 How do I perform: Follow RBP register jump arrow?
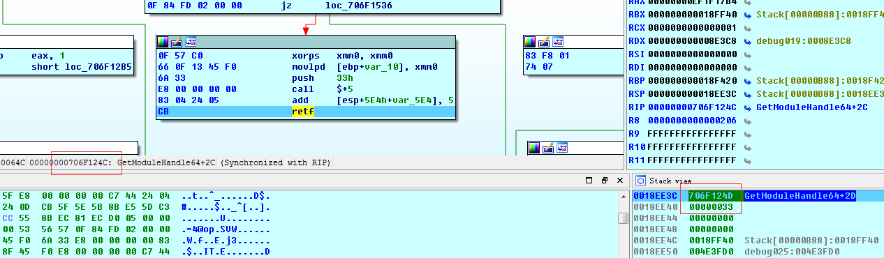(748, 81)
